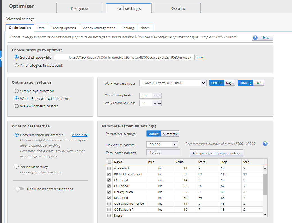The height and width of the screenshot is (223, 292).
Task: Select Recommended parameters radio button
Action: click(17, 135)
